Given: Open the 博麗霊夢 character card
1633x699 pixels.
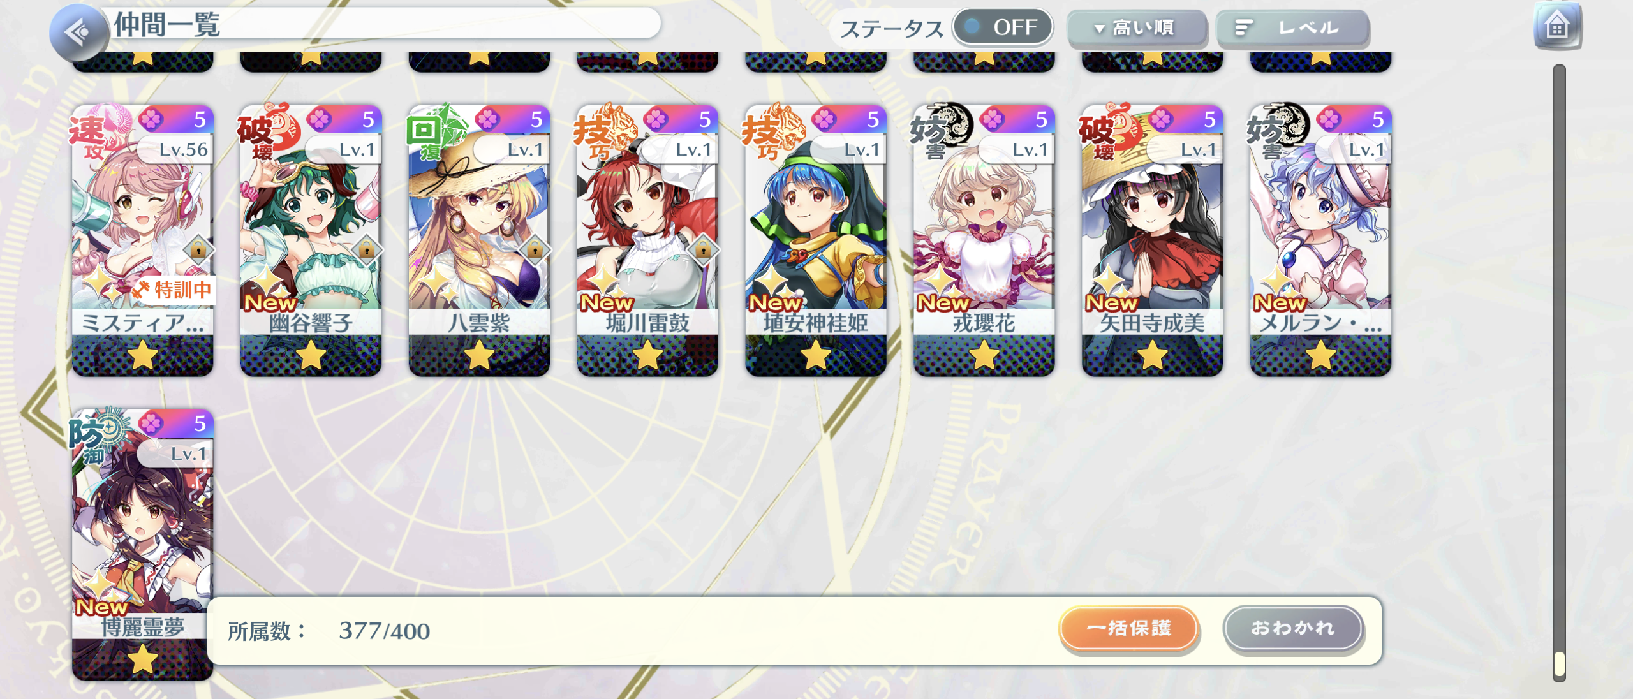Looking at the screenshot, I should (x=142, y=545).
